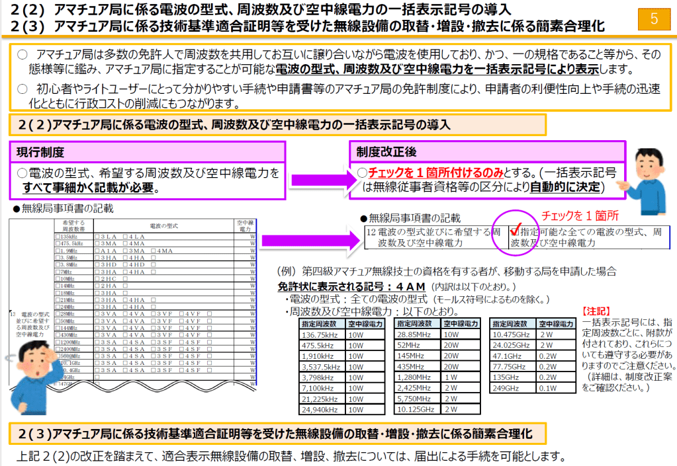Image resolution: width=677 pixels, height=466 pixels.
Task: Click the orange page number 5 badge
Action: pyautogui.click(x=654, y=19)
